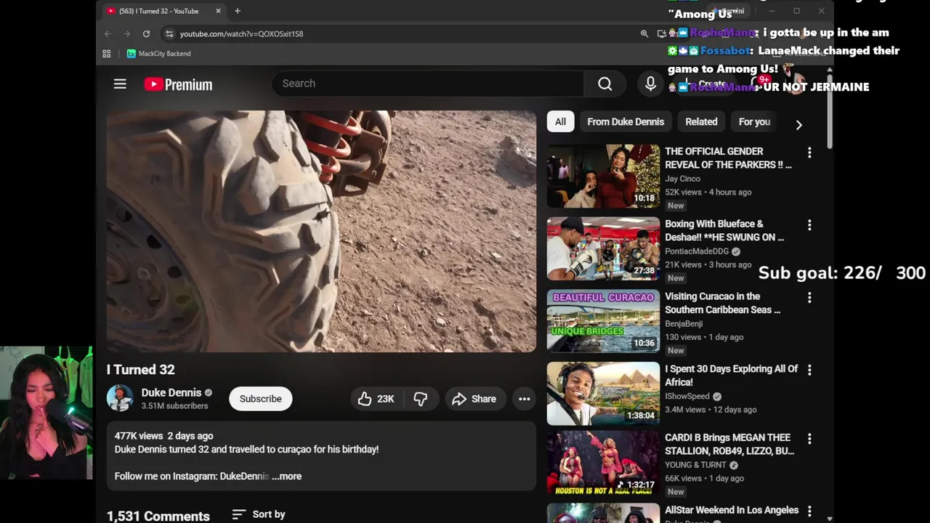Open the Sort by comments dropdown

pos(259,514)
